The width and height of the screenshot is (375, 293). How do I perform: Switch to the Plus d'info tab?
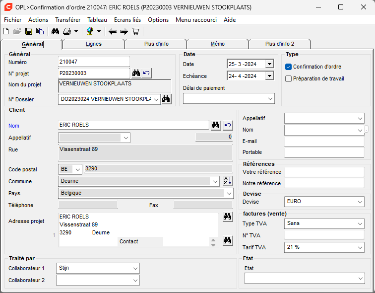(x=156, y=44)
